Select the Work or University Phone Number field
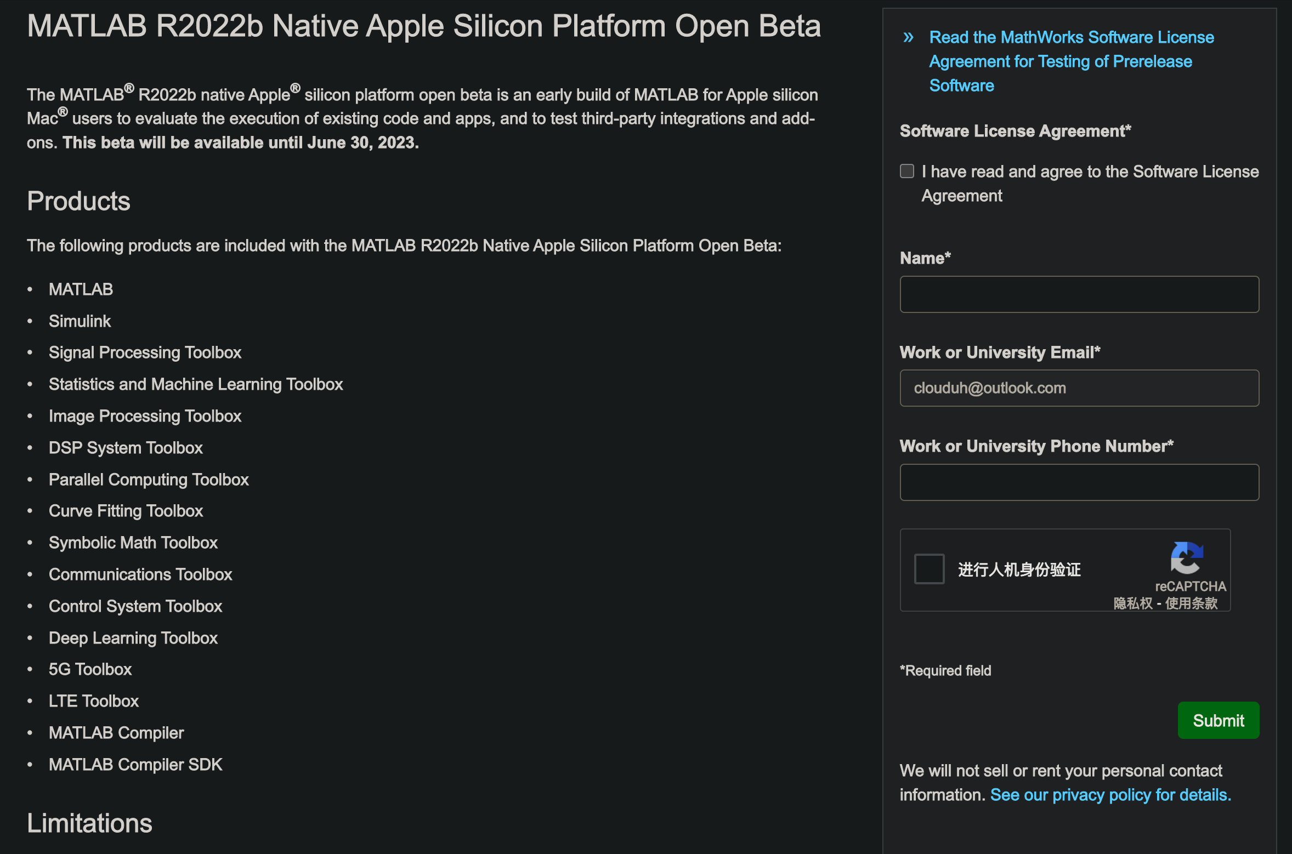Viewport: 1292px width, 854px height. [1079, 482]
